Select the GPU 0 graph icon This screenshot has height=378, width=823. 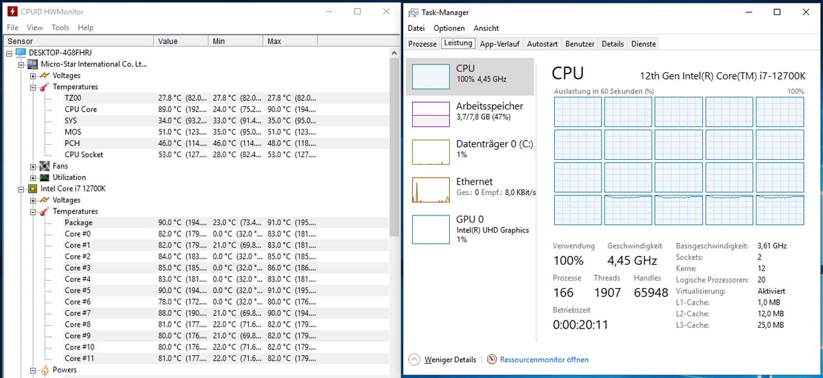(431, 229)
